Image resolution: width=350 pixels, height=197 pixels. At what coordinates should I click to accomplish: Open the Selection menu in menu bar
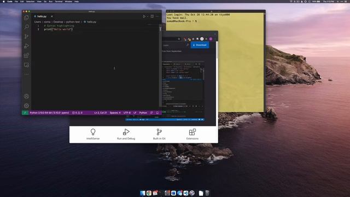[x=31, y=1]
